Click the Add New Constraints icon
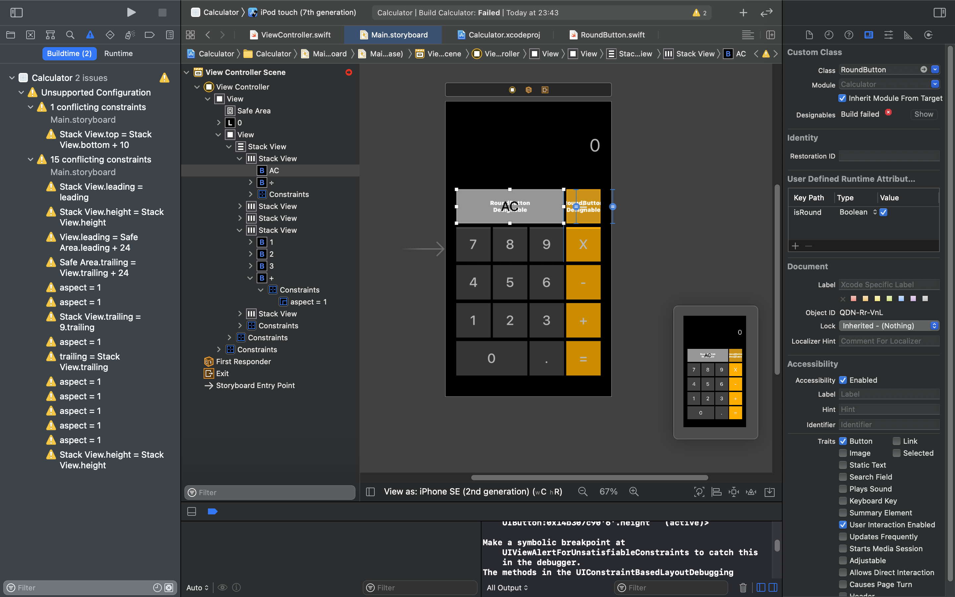The height and width of the screenshot is (597, 955). [733, 492]
